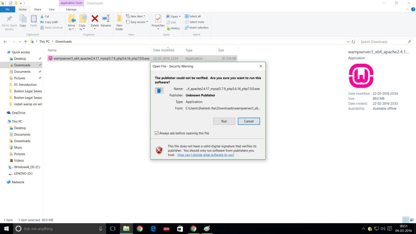Expand address bar history dropdown
Screen dimensions: 416x234
coord(348,42)
